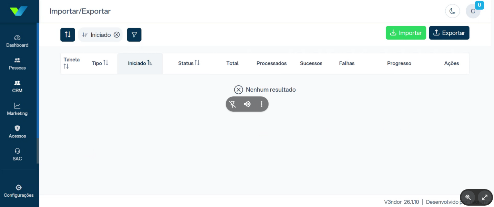Toggle dark mode with moon icon
The image size is (494, 207).
pos(453,11)
